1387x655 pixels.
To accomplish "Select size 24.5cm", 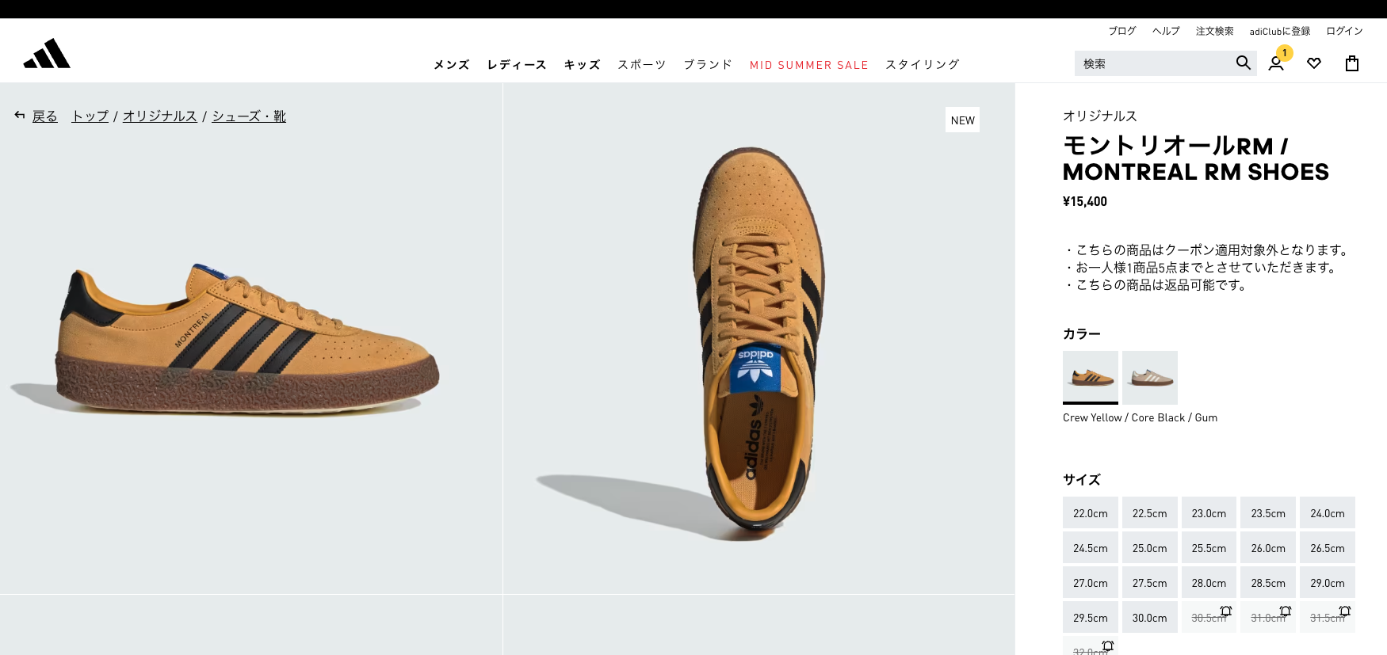I will pos(1091,548).
